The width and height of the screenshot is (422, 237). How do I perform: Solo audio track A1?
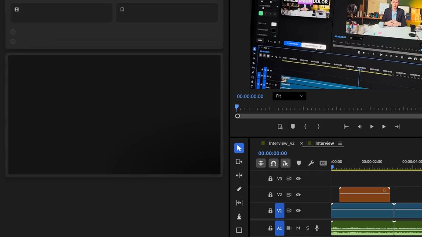click(x=308, y=228)
